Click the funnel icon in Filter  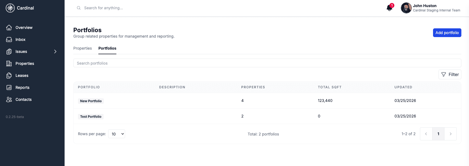pyautogui.click(x=444, y=74)
